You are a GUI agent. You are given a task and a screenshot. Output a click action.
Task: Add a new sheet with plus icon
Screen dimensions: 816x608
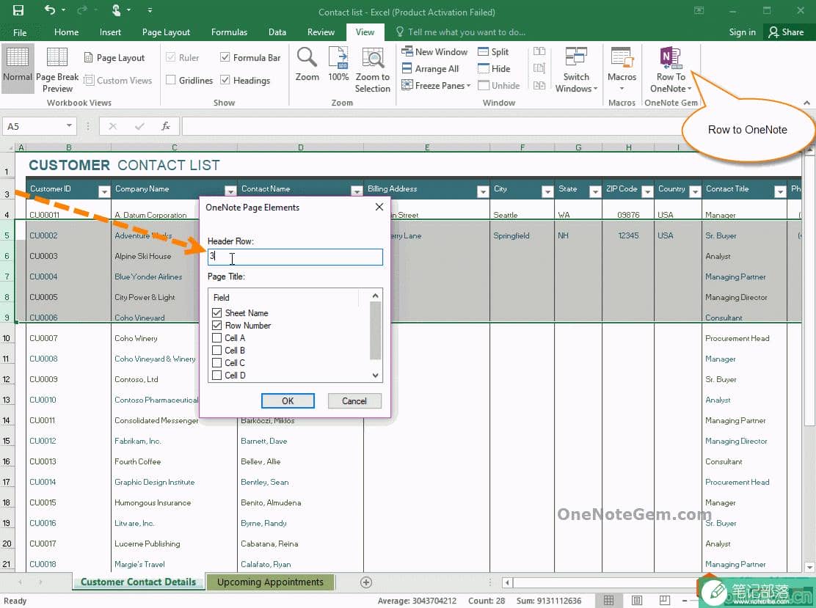[366, 582]
